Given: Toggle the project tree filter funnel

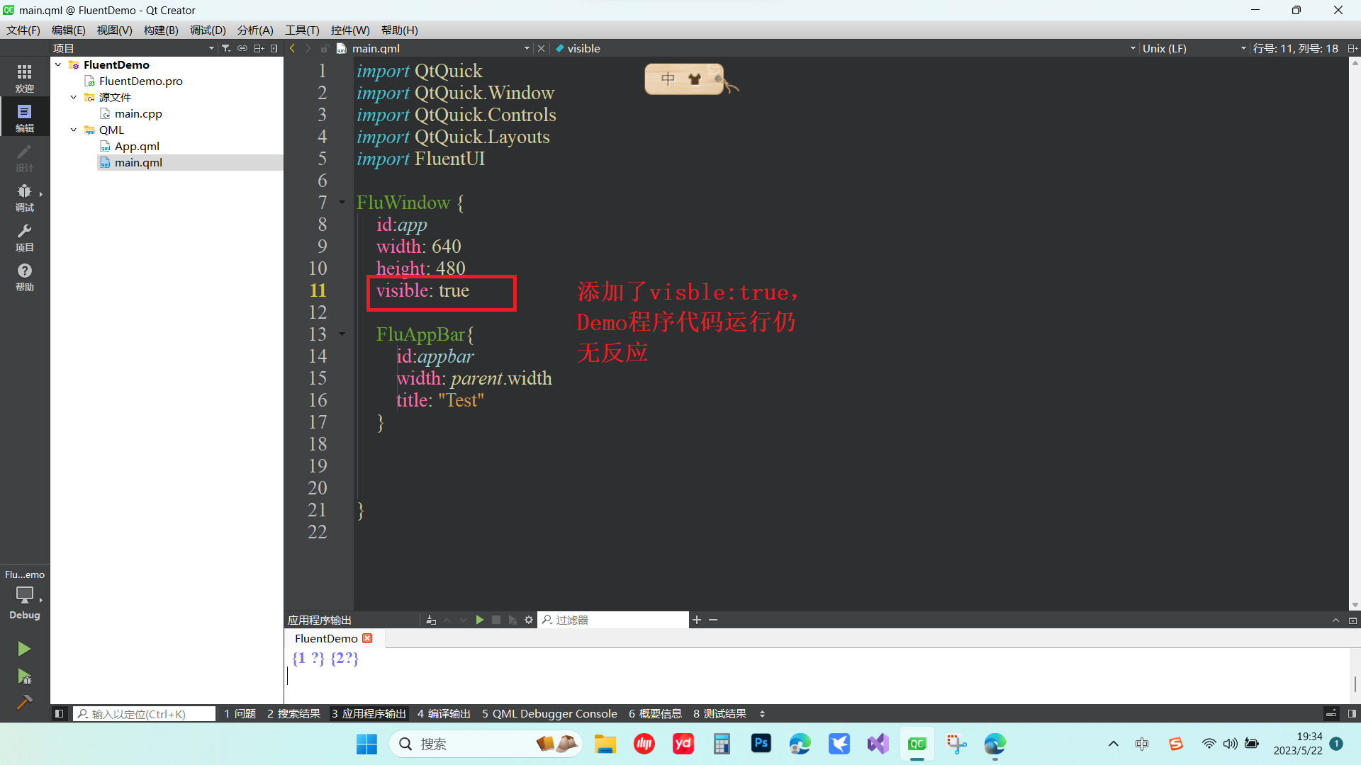Looking at the screenshot, I should 225,47.
